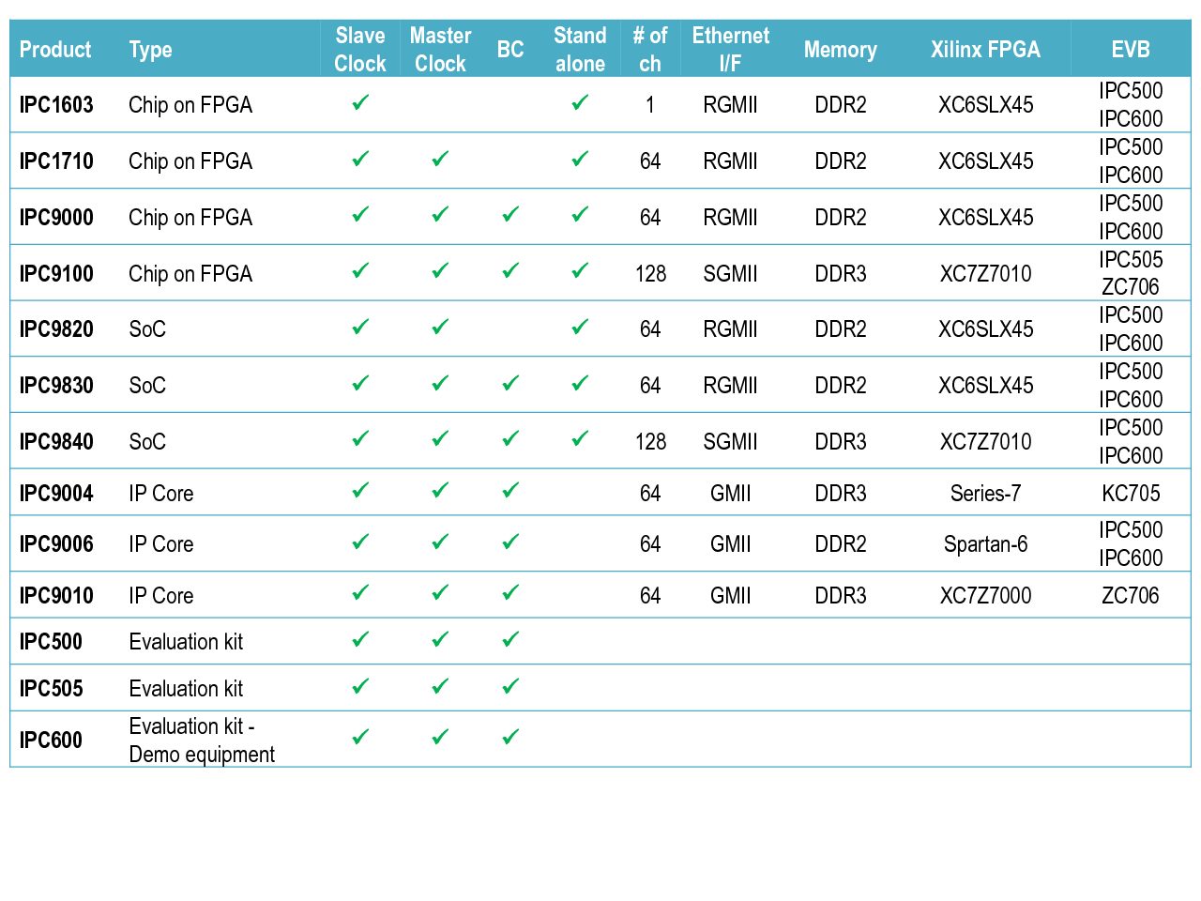Click the channel count '1' for IPC1603
Screen dimensions: 1201x901
coord(650,104)
